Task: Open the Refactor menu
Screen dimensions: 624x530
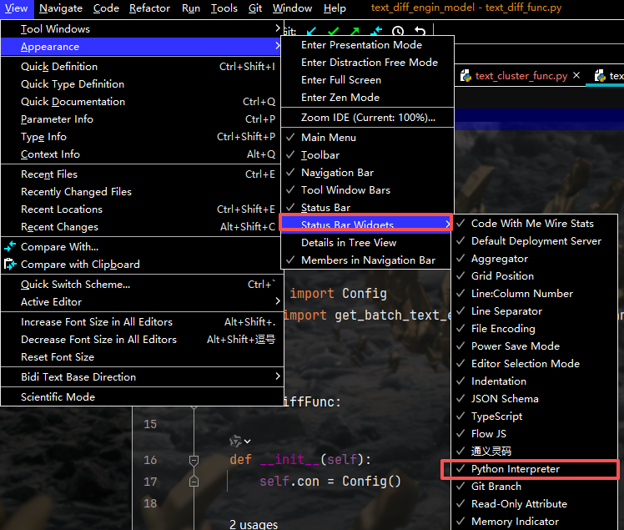Action: click(x=149, y=8)
